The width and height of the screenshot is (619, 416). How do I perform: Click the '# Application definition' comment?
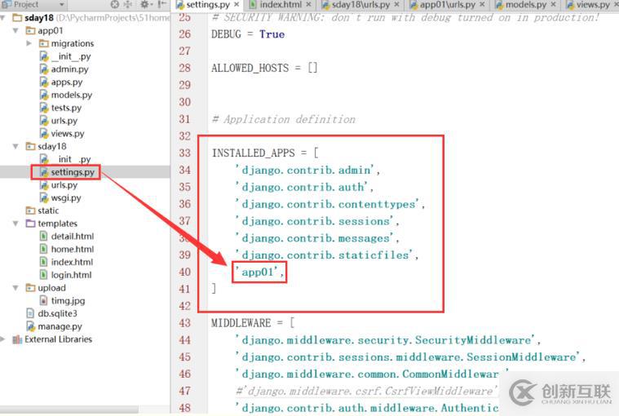tap(284, 119)
